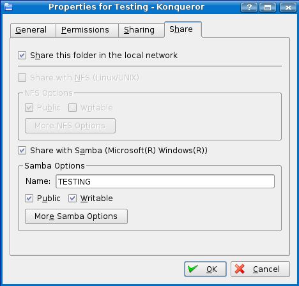Close the Properties dialog with X icon
This screenshot has width=299, height=286.
pyautogui.click(x=288, y=8)
